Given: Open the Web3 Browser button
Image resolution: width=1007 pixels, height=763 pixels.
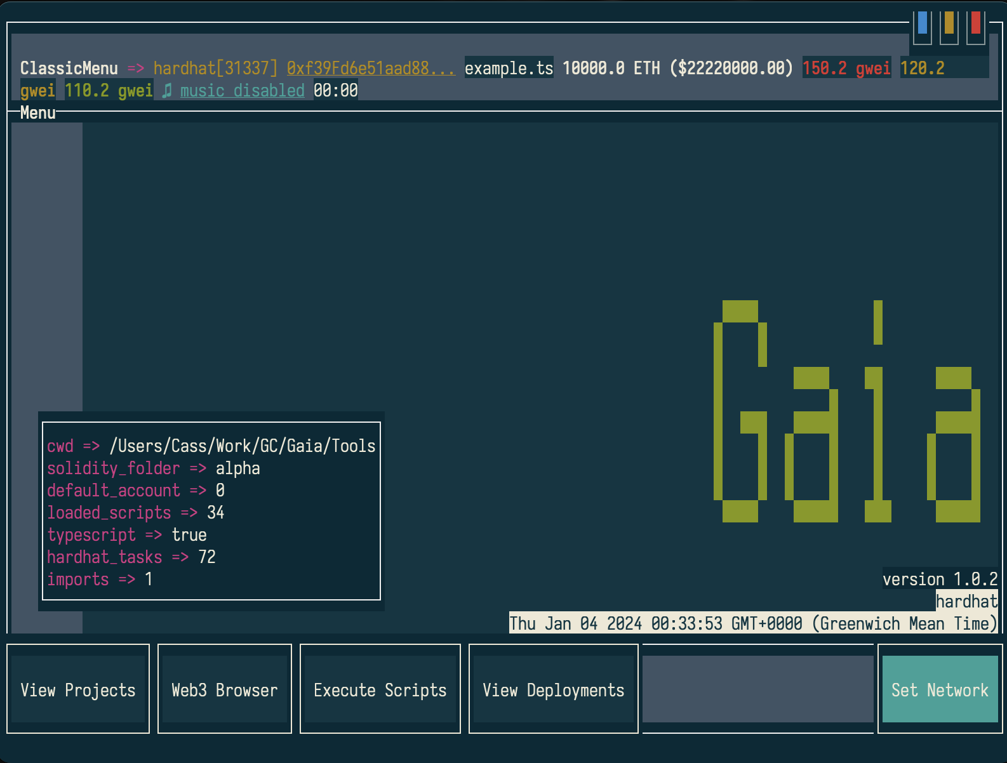Looking at the screenshot, I should [225, 689].
